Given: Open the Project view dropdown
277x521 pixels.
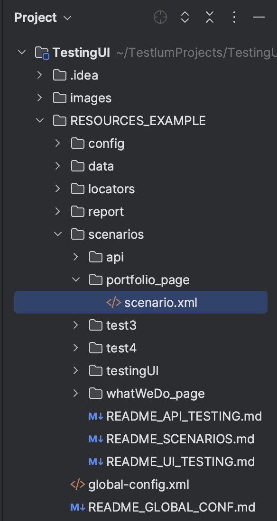Looking at the screenshot, I should pyautogui.click(x=43, y=18).
